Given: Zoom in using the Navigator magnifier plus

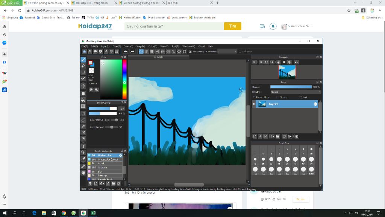Looking at the screenshot, I should (261, 62).
